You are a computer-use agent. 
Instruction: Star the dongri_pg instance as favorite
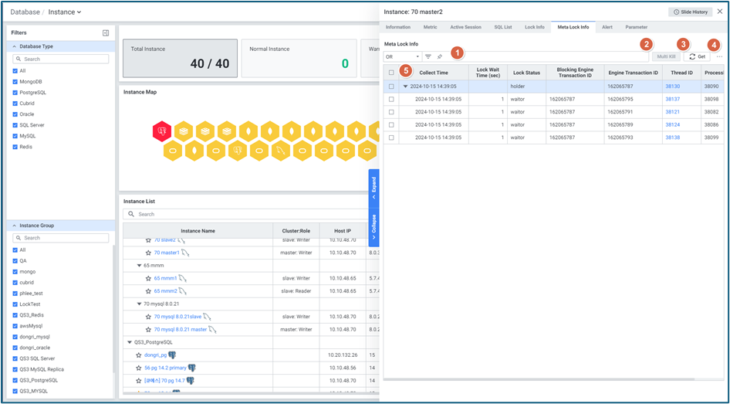[138, 355]
